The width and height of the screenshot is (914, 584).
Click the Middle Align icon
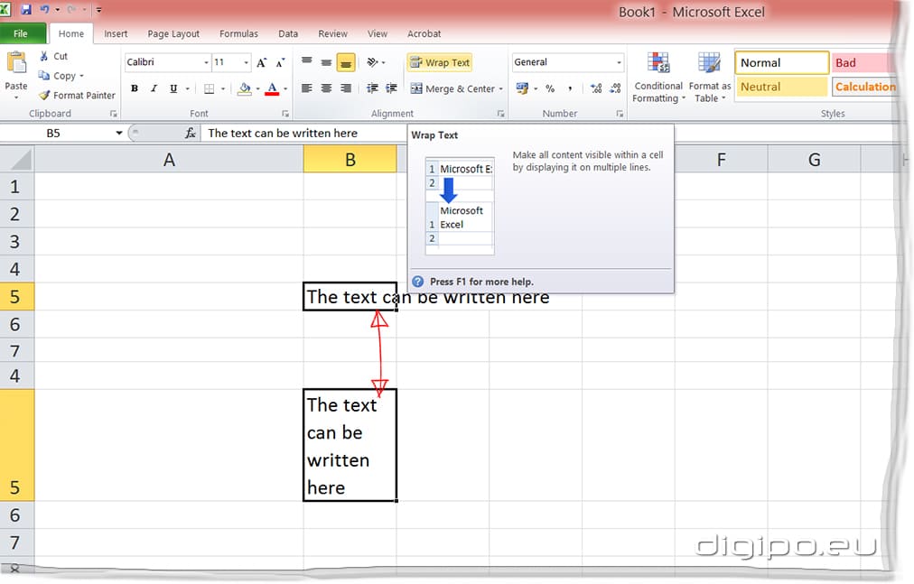[326, 61]
